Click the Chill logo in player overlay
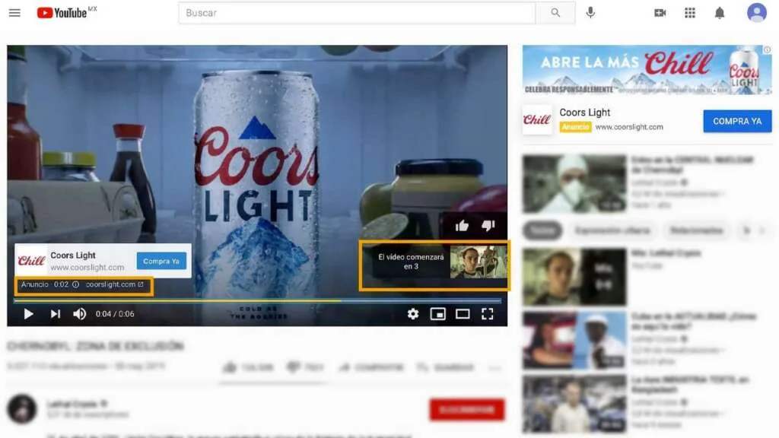This screenshot has width=779, height=438. click(x=31, y=260)
